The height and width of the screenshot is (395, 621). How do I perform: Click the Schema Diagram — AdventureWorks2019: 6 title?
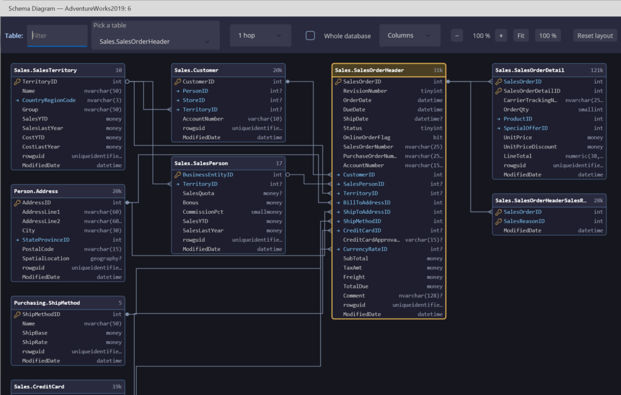coord(70,8)
